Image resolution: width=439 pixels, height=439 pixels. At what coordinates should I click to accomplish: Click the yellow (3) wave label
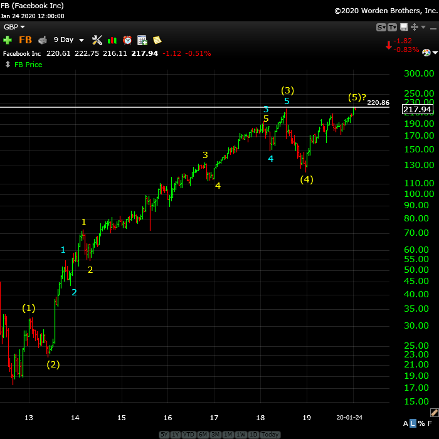pyautogui.click(x=287, y=90)
